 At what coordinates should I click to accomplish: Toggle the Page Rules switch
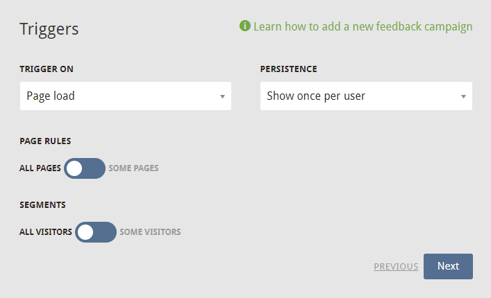click(85, 168)
